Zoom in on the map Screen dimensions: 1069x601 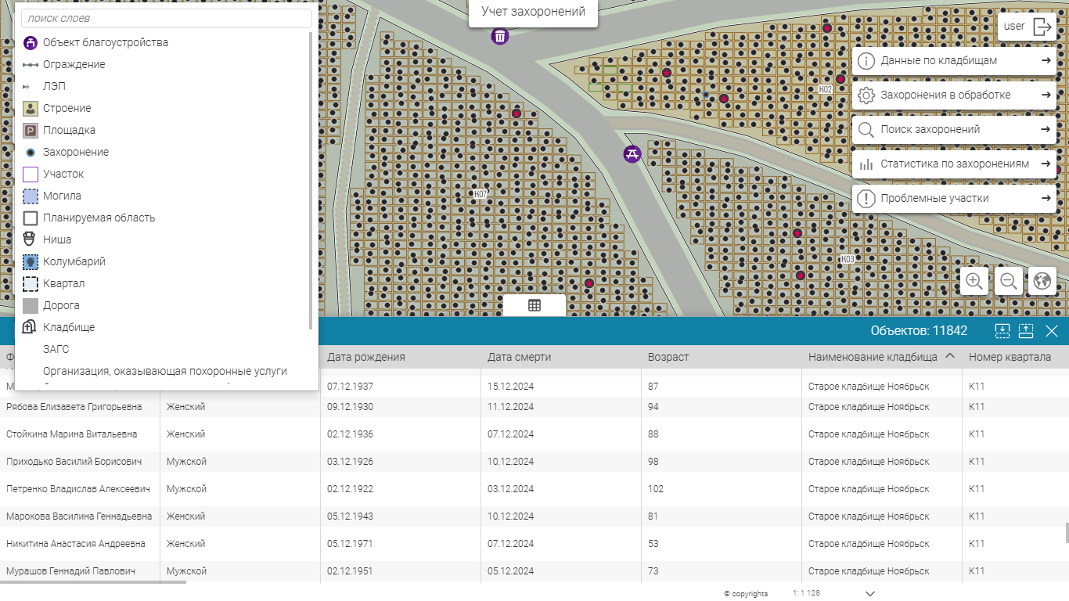(x=974, y=282)
